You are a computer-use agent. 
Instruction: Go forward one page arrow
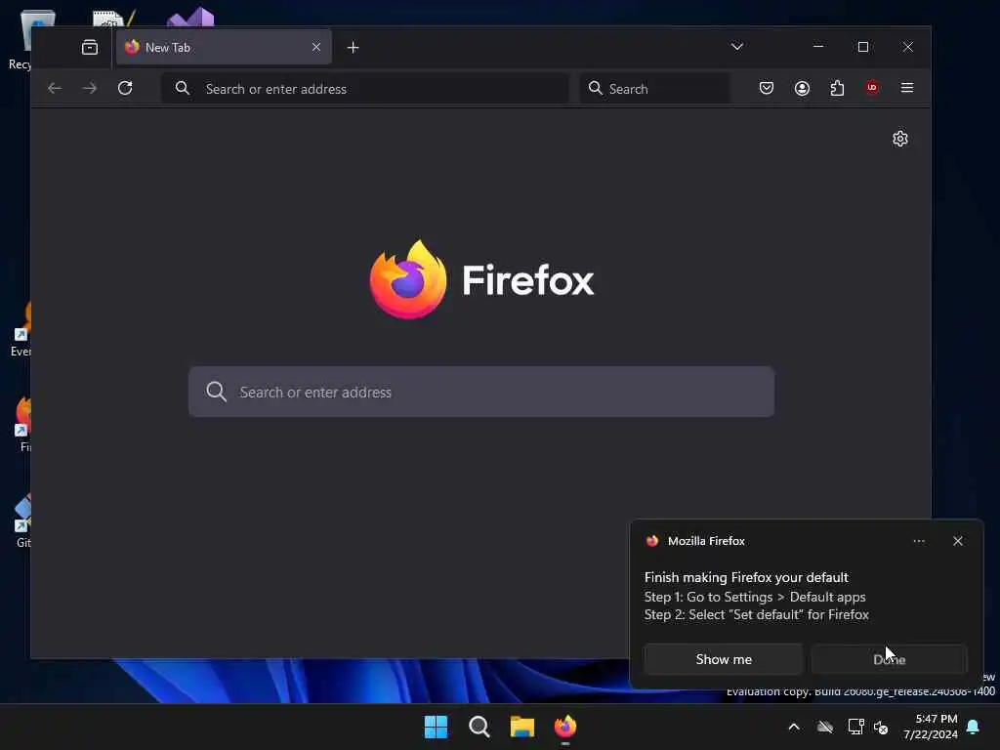pyautogui.click(x=90, y=88)
